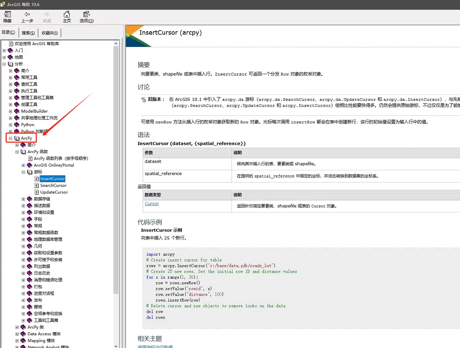Image resolution: width=460 pixels, height=348 pixels.
Task: Expand the 工具和工具箱 tree node
Action: click(x=23, y=320)
